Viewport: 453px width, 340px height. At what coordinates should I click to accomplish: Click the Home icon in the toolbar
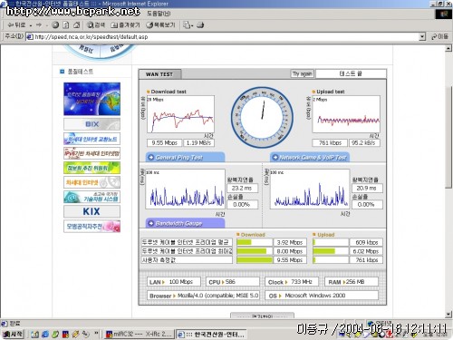click(77, 25)
